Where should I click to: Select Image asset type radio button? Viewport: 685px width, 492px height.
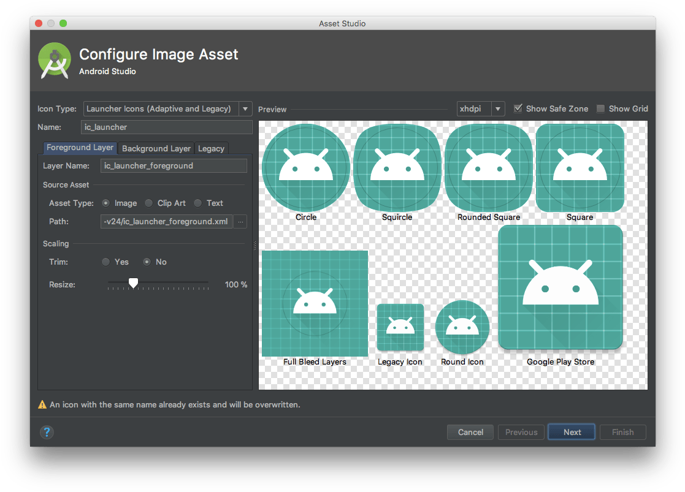[x=105, y=203]
